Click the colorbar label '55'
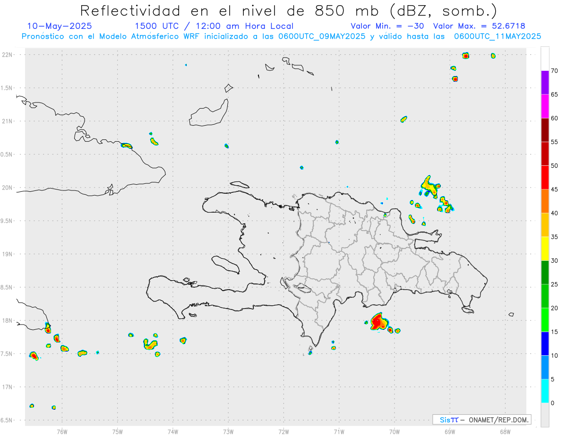 point(555,142)
